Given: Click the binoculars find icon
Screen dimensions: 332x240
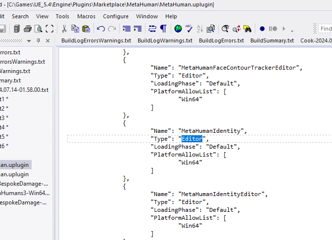Looking at the screenshot, I should coord(247,29).
